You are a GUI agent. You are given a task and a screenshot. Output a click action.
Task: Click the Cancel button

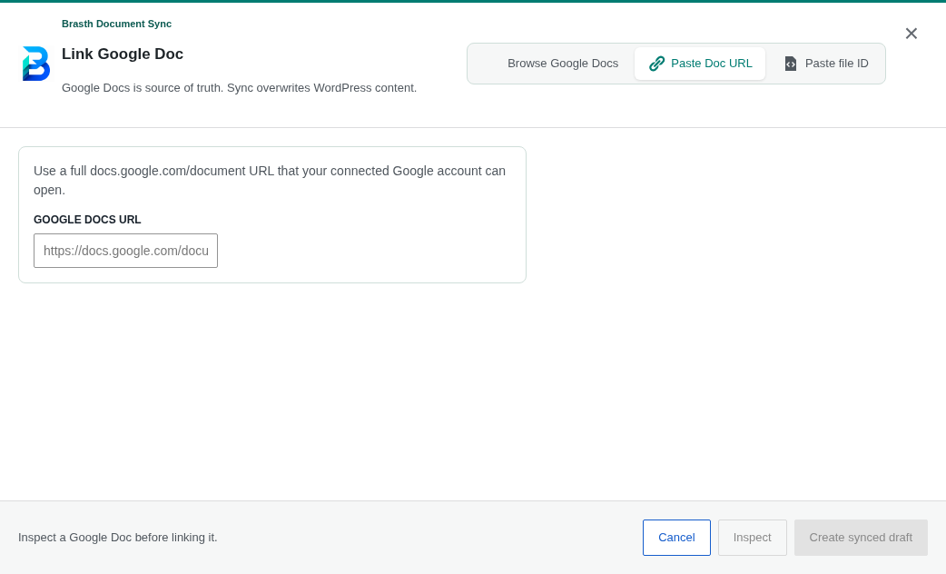point(676,537)
